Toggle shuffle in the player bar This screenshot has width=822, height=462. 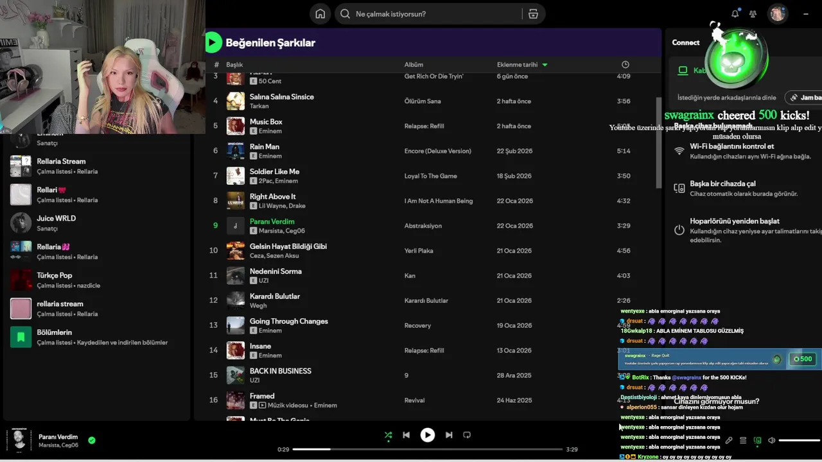(x=388, y=435)
